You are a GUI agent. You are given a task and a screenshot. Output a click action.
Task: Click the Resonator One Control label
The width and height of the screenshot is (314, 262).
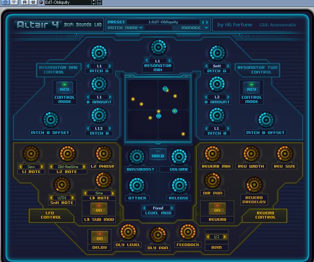click(58, 70)
